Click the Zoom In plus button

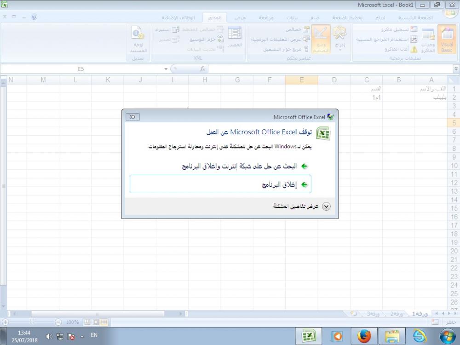5,322
